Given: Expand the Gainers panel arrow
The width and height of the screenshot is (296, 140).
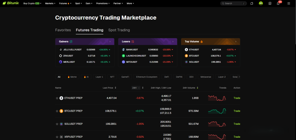Looking at the screenshot, I should click(110, 42).
